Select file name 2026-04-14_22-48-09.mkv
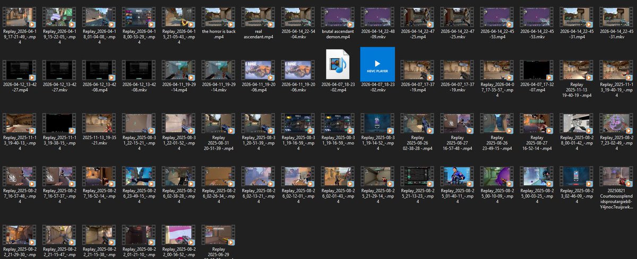This screenshot has width=637, height=259. tap(377, 34)
